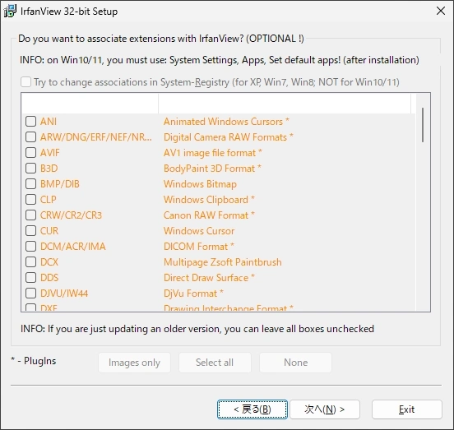Tick the B3D checkbox
454x430 pixels.
(30, 169)
